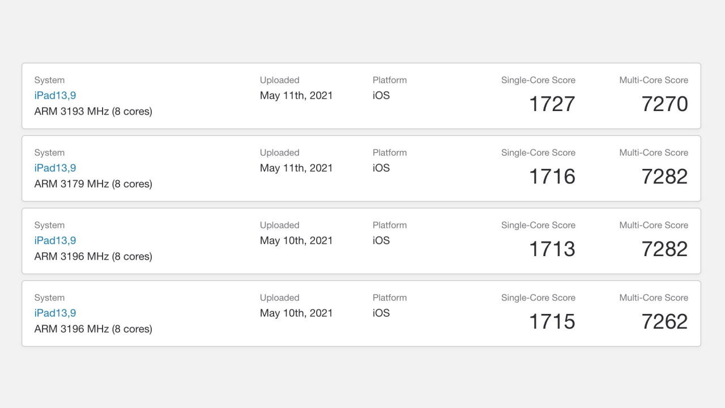725x408 pixels.
Task: Click May 11th, 2021 date in the 1727 result
Action: [296, 96]
